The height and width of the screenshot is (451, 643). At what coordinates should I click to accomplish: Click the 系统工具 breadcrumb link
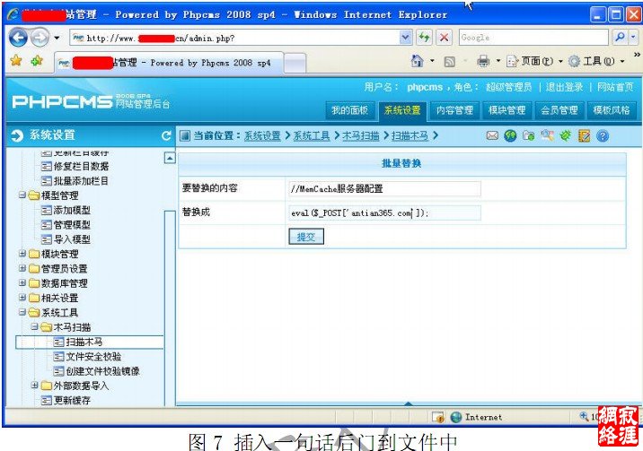pyautogui.click(x=312, y=135)
